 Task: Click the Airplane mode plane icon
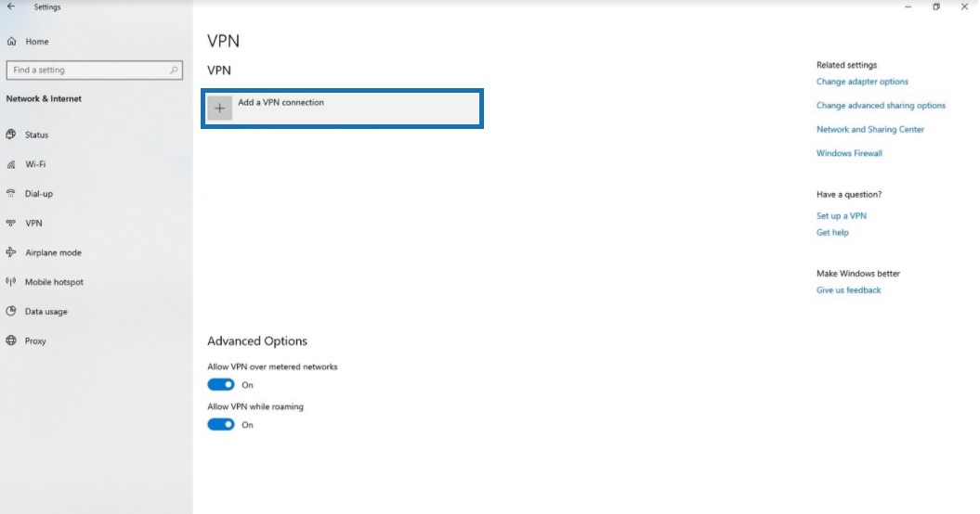11,252
